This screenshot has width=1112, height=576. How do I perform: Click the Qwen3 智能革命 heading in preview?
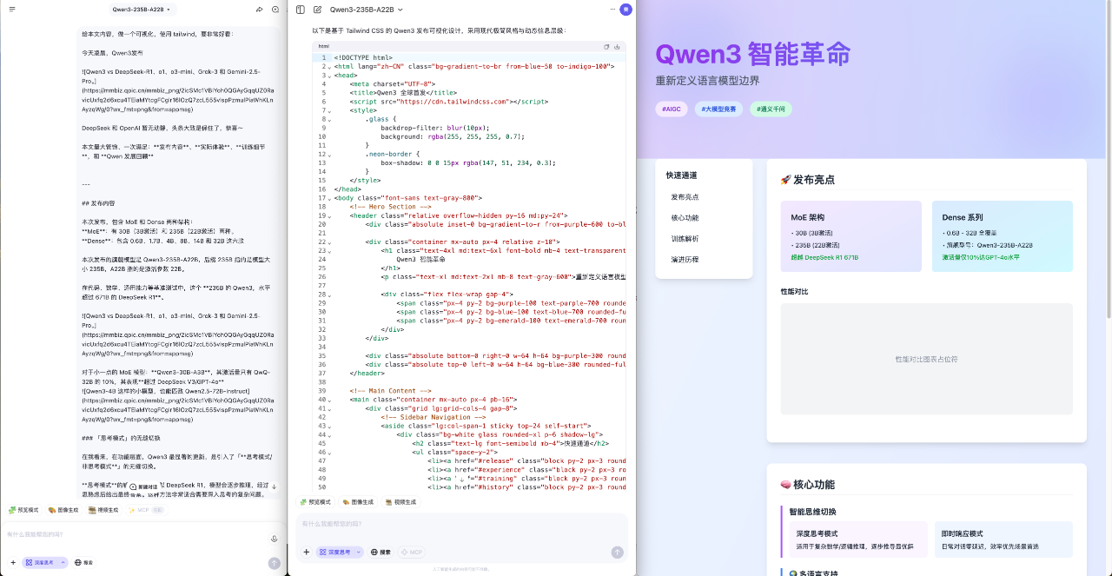752,54
